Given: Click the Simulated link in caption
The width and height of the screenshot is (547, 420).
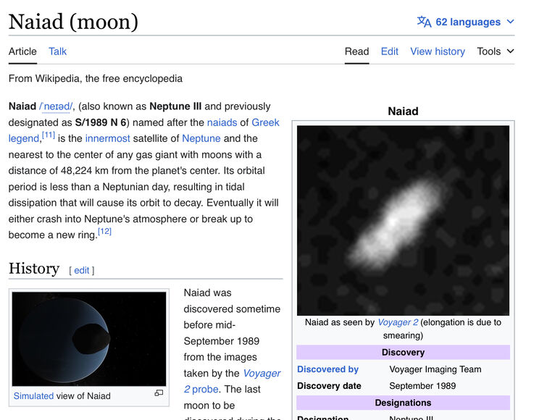Looking at the screenshot, I should pos(33,396).
